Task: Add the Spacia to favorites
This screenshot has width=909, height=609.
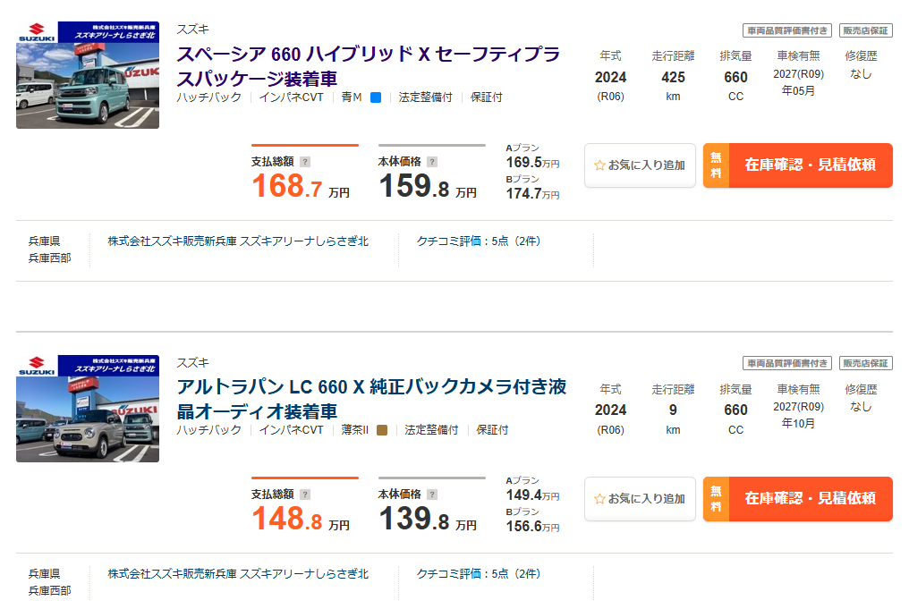Action: tap(640, 165)
